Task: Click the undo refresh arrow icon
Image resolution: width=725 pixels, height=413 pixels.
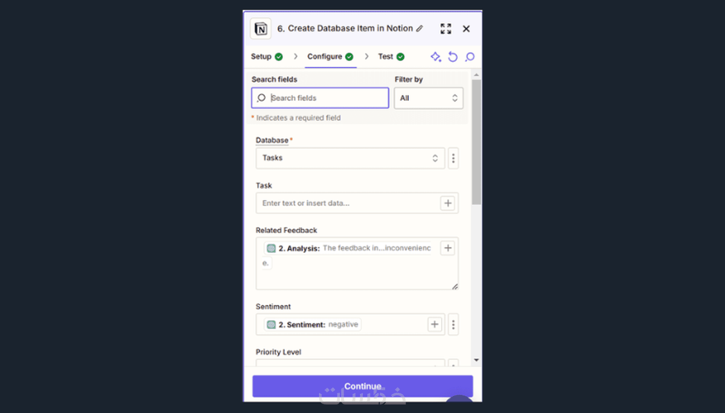Action: point(452,57)
